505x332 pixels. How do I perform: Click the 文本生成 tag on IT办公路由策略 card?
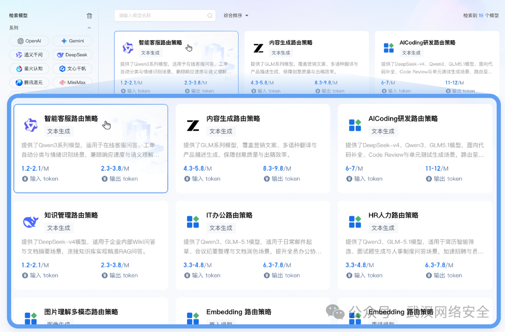coord(221,228)
